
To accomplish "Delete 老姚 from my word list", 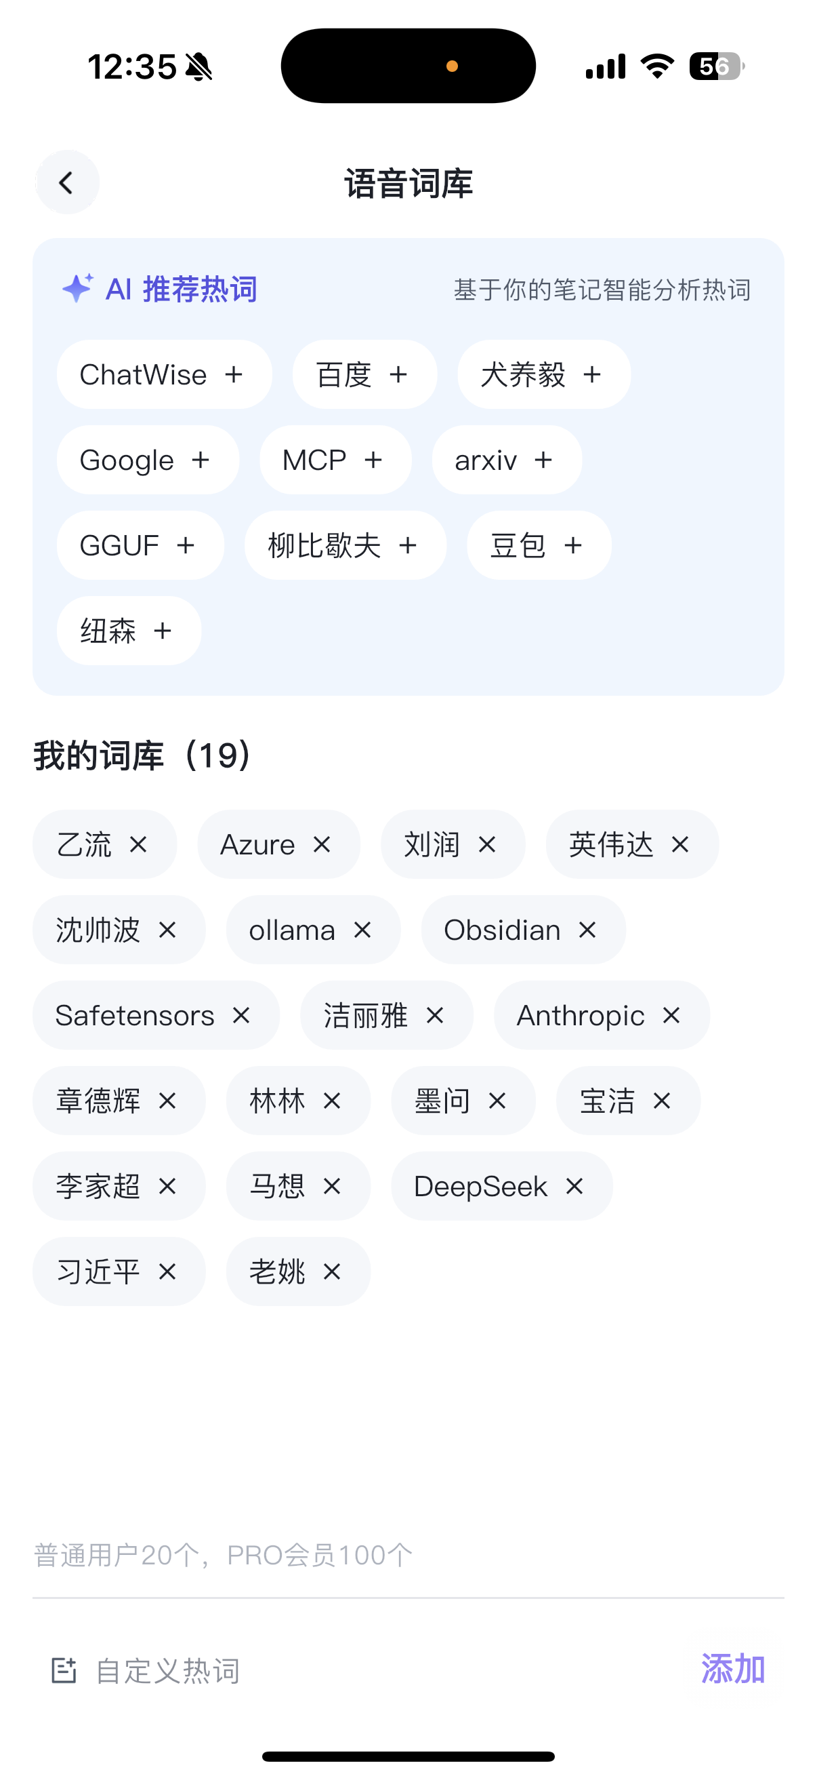I will (x=332, y=1272).
